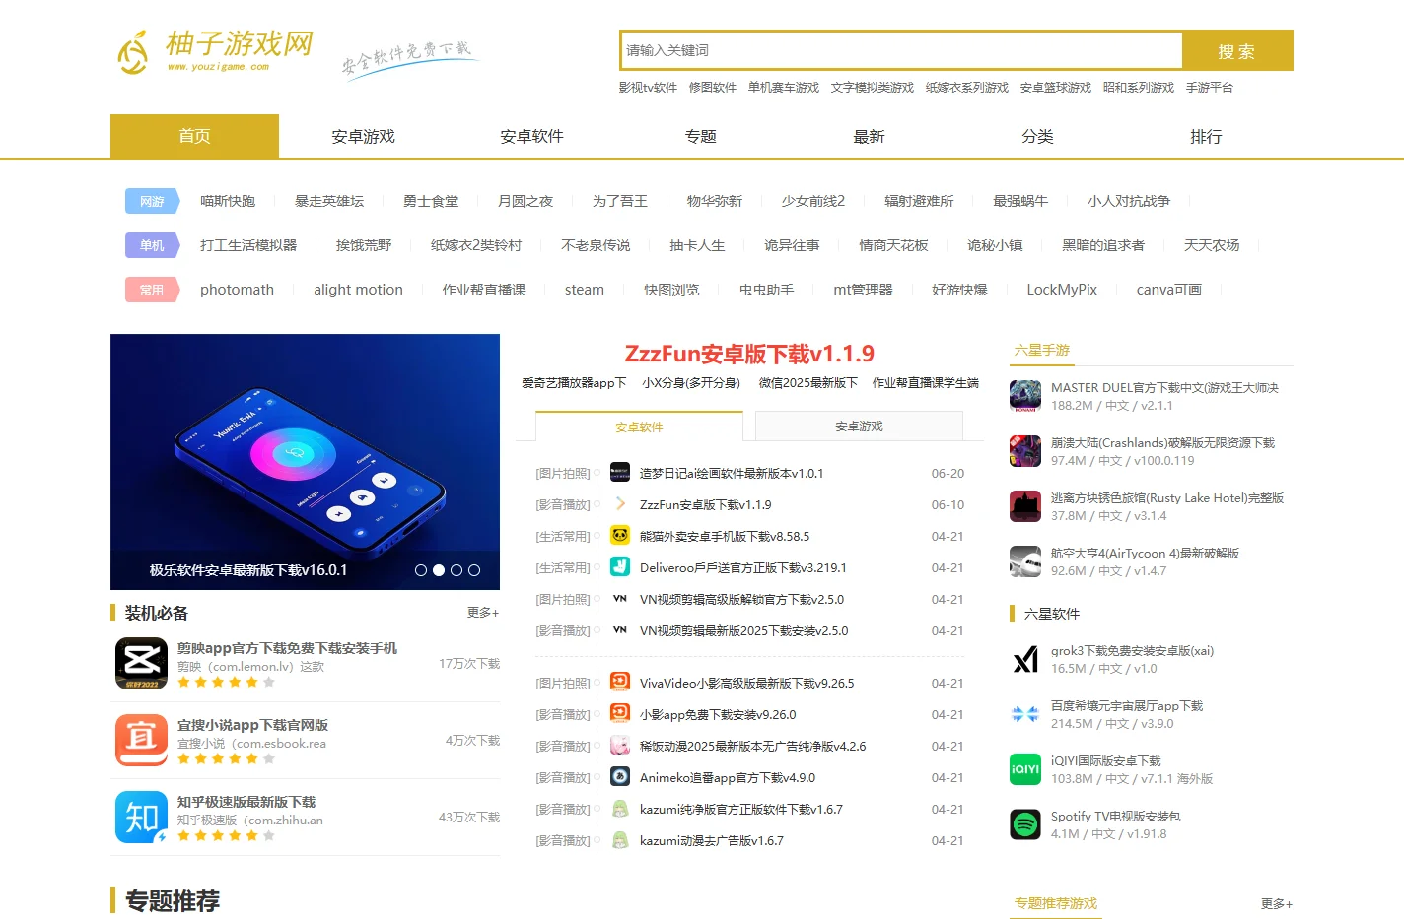The height and width of the screenshot is (919, 1404).
Task: Click the VN视频剪辑高级版 icon
Action: 620,599
